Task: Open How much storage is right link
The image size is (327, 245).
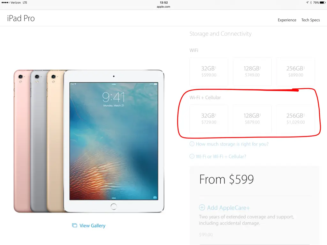Action: tap(232, 144)
